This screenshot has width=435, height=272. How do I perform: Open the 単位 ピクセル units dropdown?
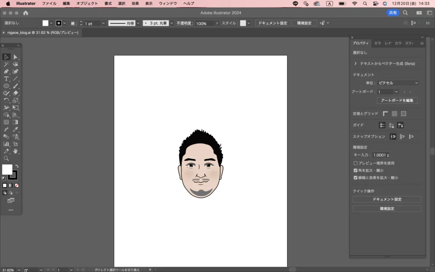398,83
